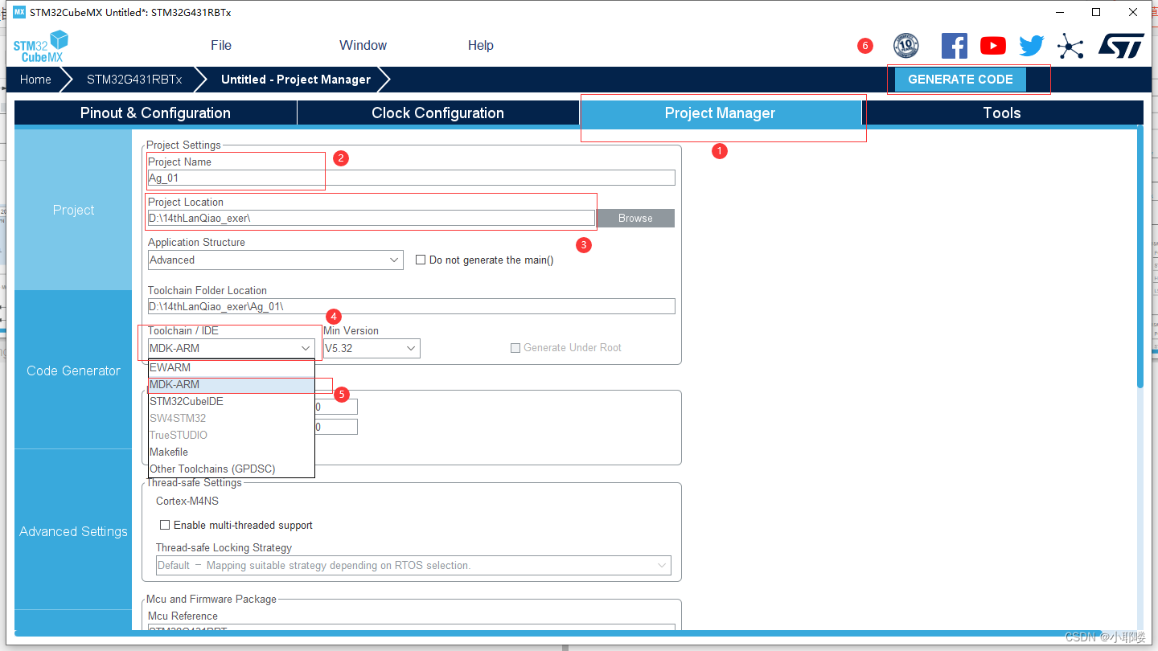Open the Facebook icon link
This screenshot has width=1158, height=651.
pyautogui.click(x=954, y=46)
